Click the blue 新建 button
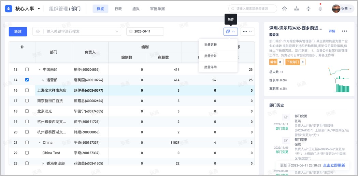The image size is (358, 176). click(18, 31)
